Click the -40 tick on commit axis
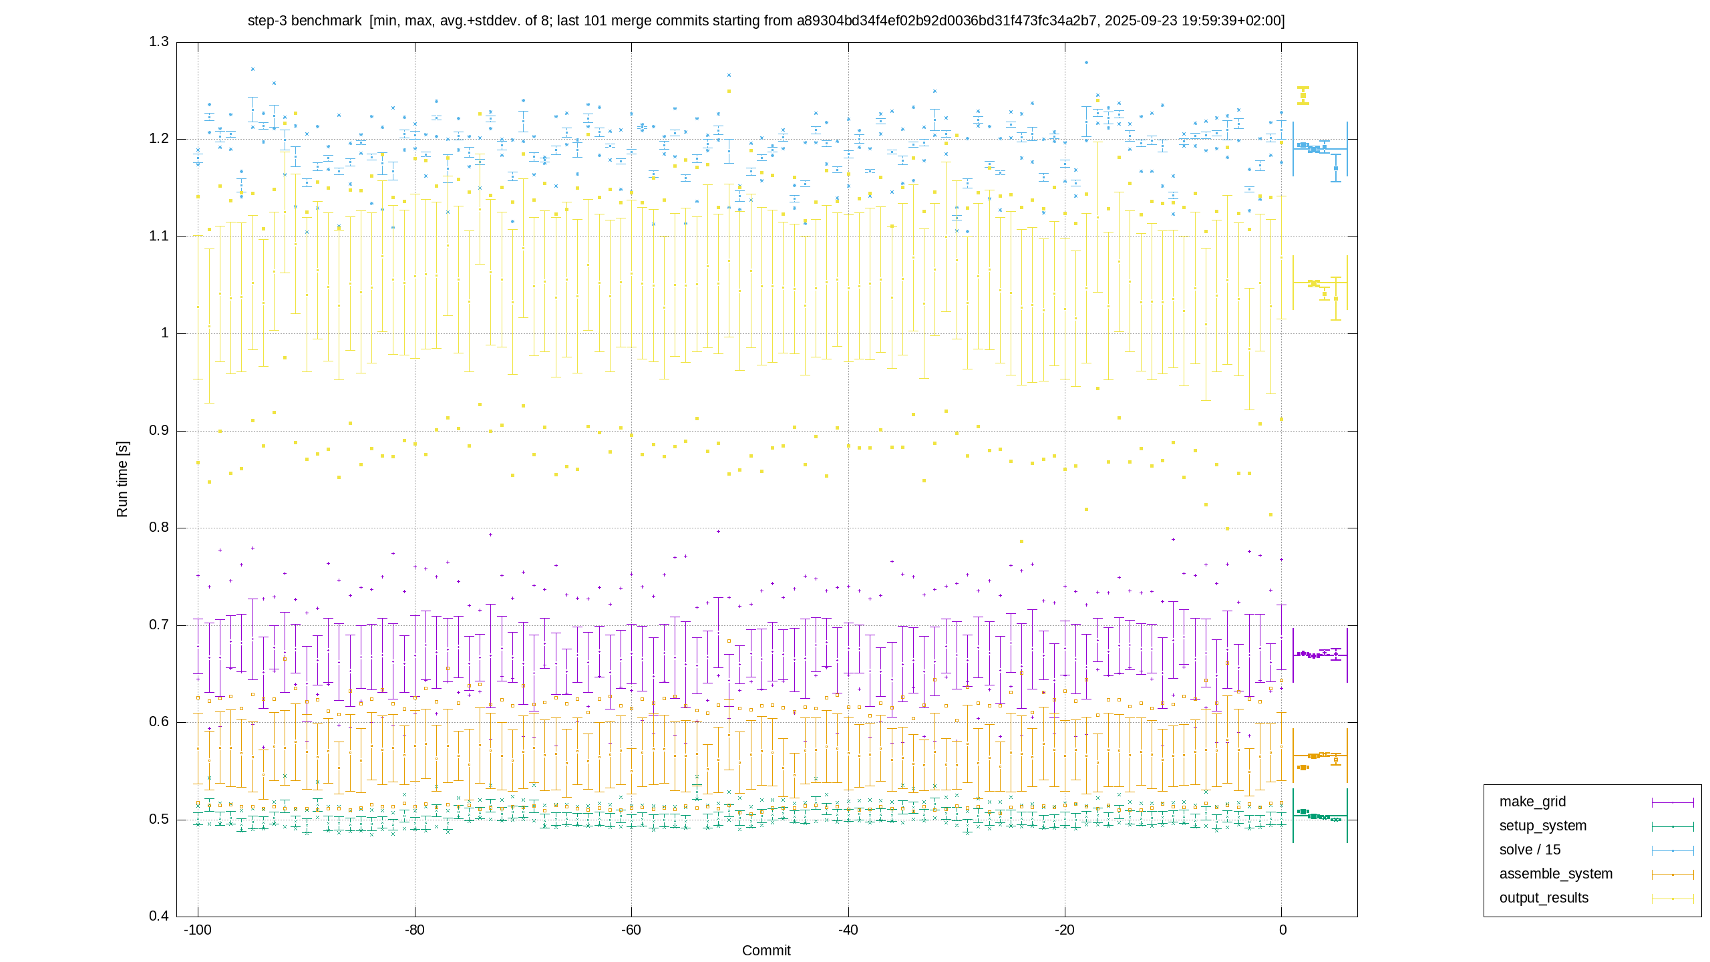This screenshot has width=1710, height=962. coord(848,930)
